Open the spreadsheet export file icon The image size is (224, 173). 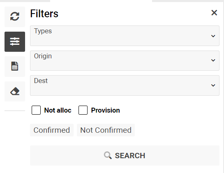tap(15, 66)
